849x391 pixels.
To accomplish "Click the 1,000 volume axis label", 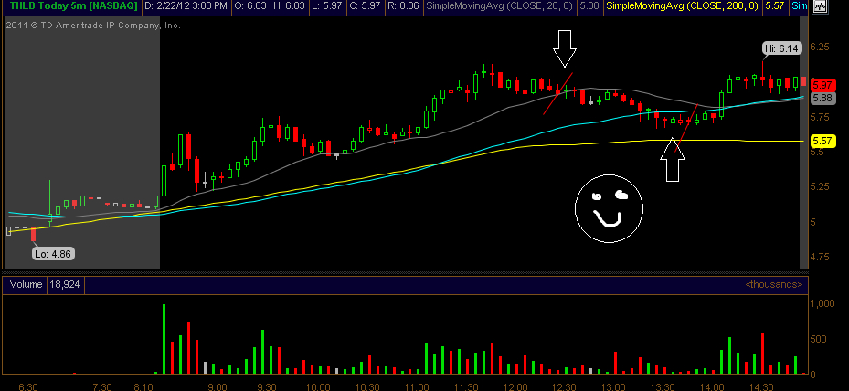I will coord(822,304).
